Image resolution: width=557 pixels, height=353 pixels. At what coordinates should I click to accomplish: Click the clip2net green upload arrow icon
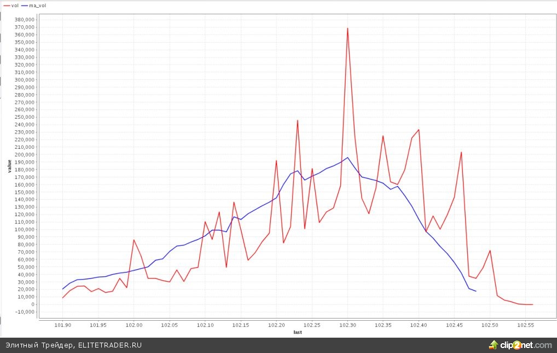pyautogui.click(x=493, y=345)
